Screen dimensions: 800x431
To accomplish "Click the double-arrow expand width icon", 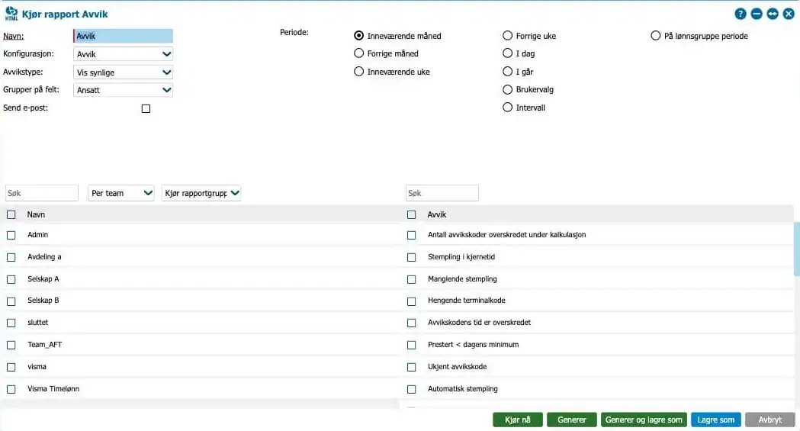I will coord(773,14).
